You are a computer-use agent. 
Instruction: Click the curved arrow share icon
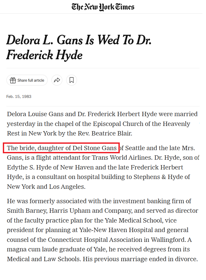point(57,80)
